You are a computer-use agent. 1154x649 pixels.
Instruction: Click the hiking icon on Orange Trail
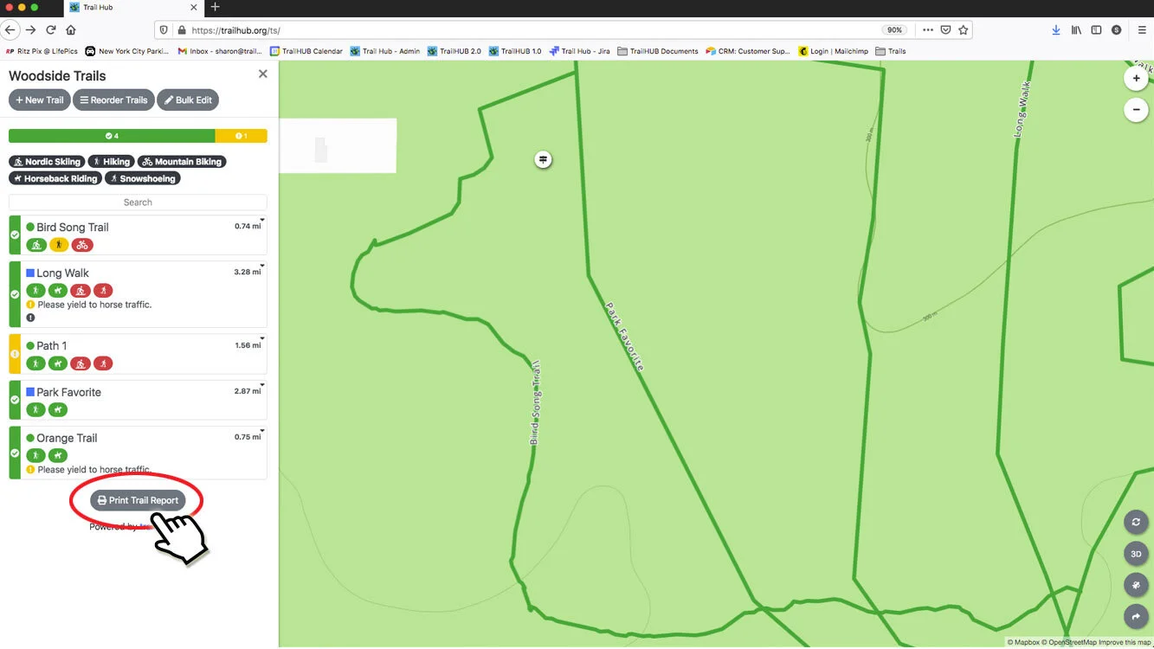pyautogui.click(x=35, y=455)
